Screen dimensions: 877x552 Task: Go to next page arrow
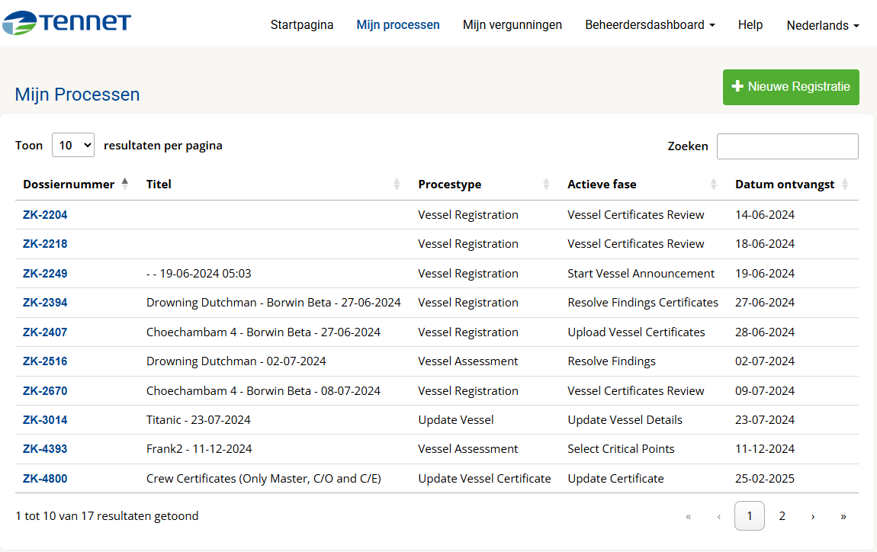pos(813,517)
